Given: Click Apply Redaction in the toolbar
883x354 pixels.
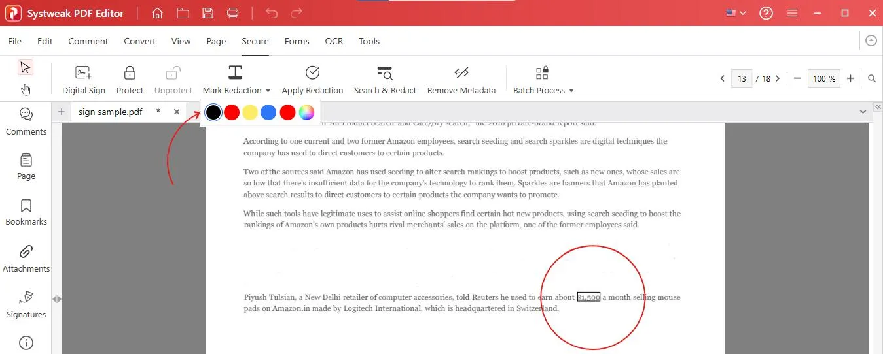Looking at the screenshot, I should 312,80.
